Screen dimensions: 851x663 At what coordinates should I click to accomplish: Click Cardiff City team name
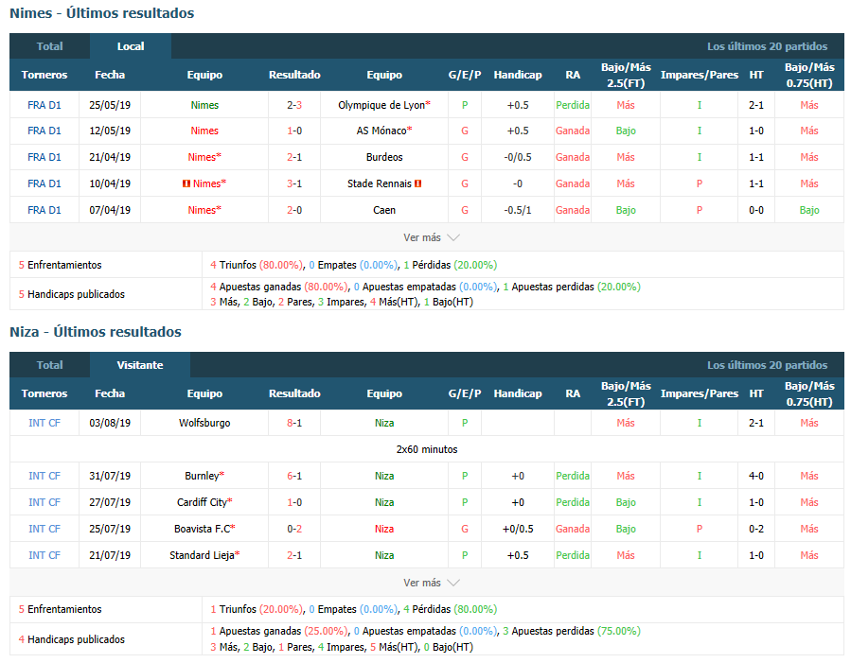(202, 502)
